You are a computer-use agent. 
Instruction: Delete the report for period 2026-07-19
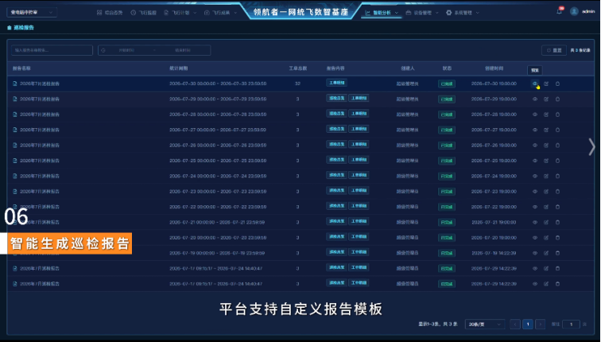click(x=558, y=253)
